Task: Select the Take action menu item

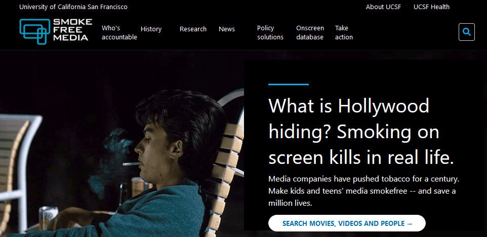Action: coord(344,32)
